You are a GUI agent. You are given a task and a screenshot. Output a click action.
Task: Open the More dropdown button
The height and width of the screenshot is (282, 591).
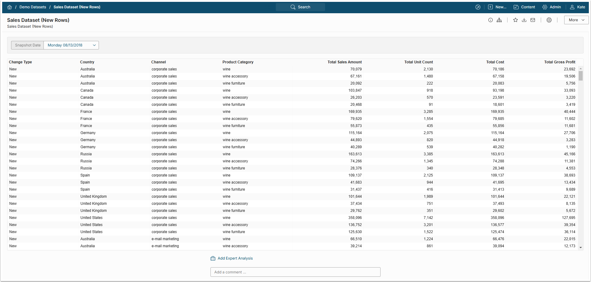(576, 20)
